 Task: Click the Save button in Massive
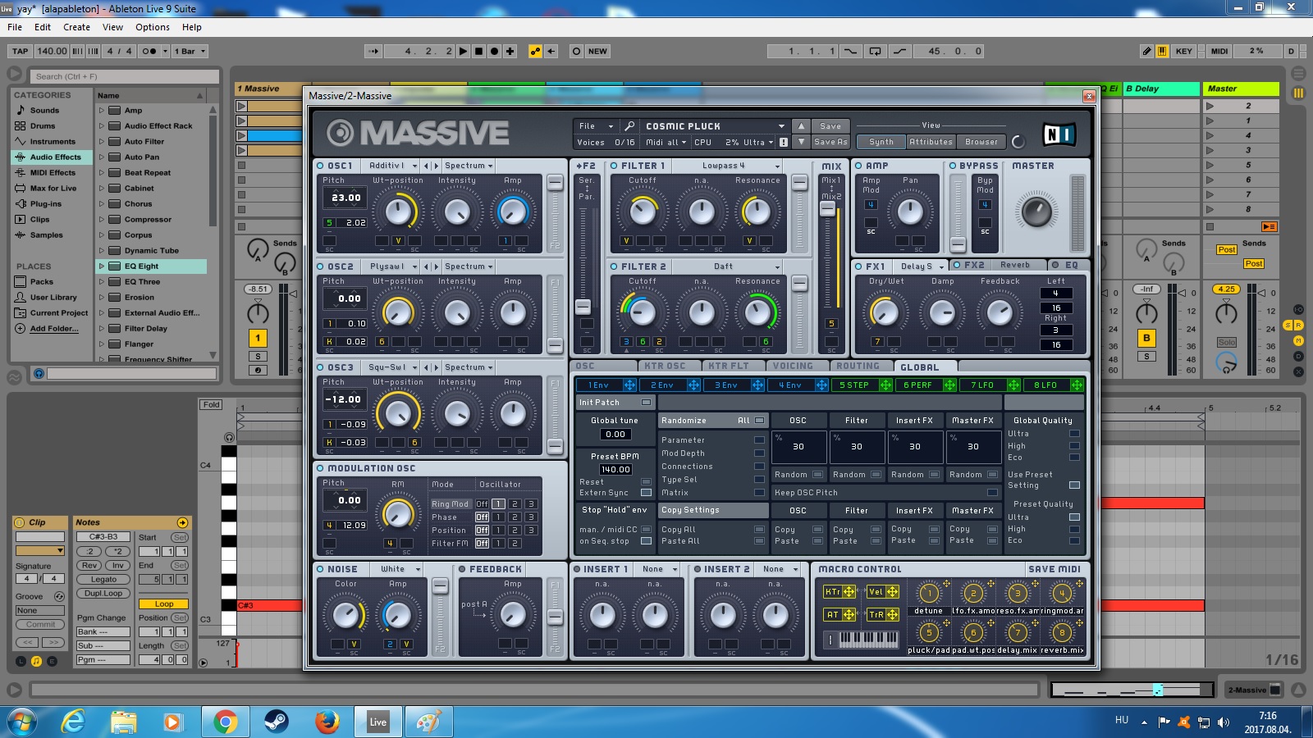(830, 126)
